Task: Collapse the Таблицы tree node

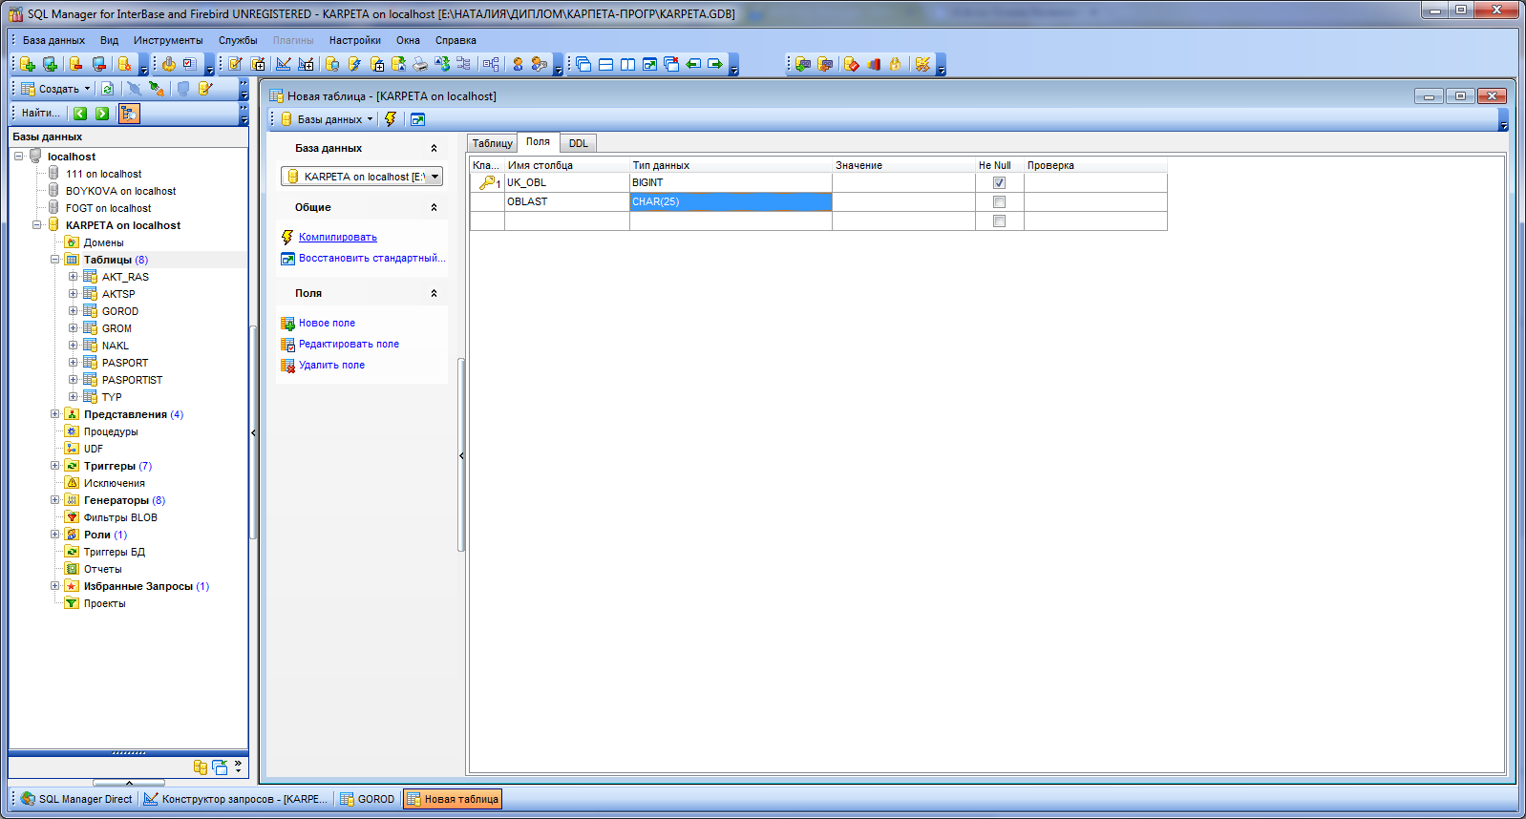Action: [x=54, y=260]
